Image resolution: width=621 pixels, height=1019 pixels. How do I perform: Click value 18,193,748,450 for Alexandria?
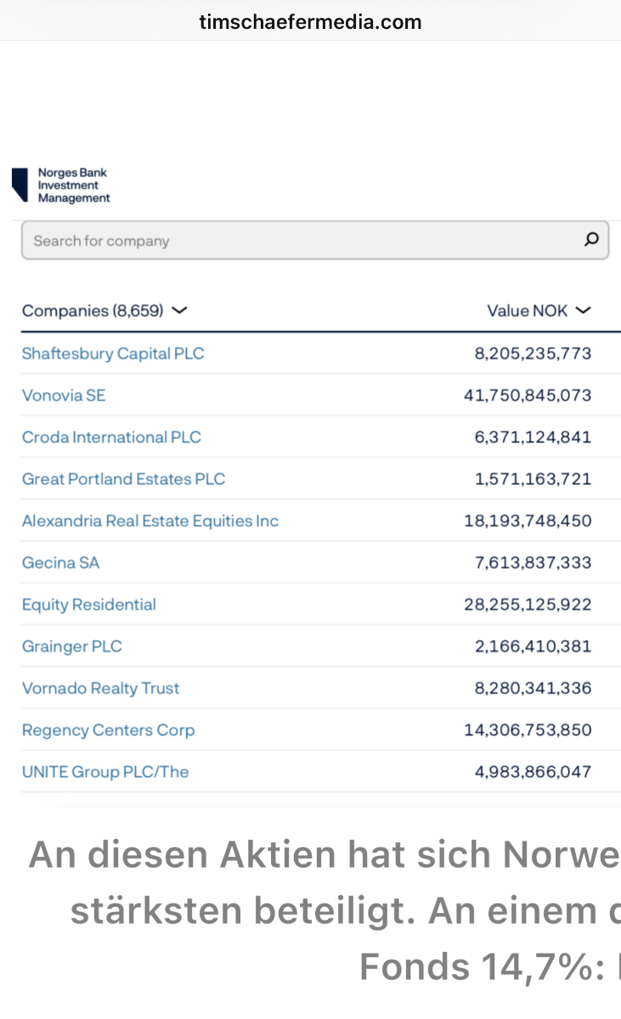pos(528,521)
